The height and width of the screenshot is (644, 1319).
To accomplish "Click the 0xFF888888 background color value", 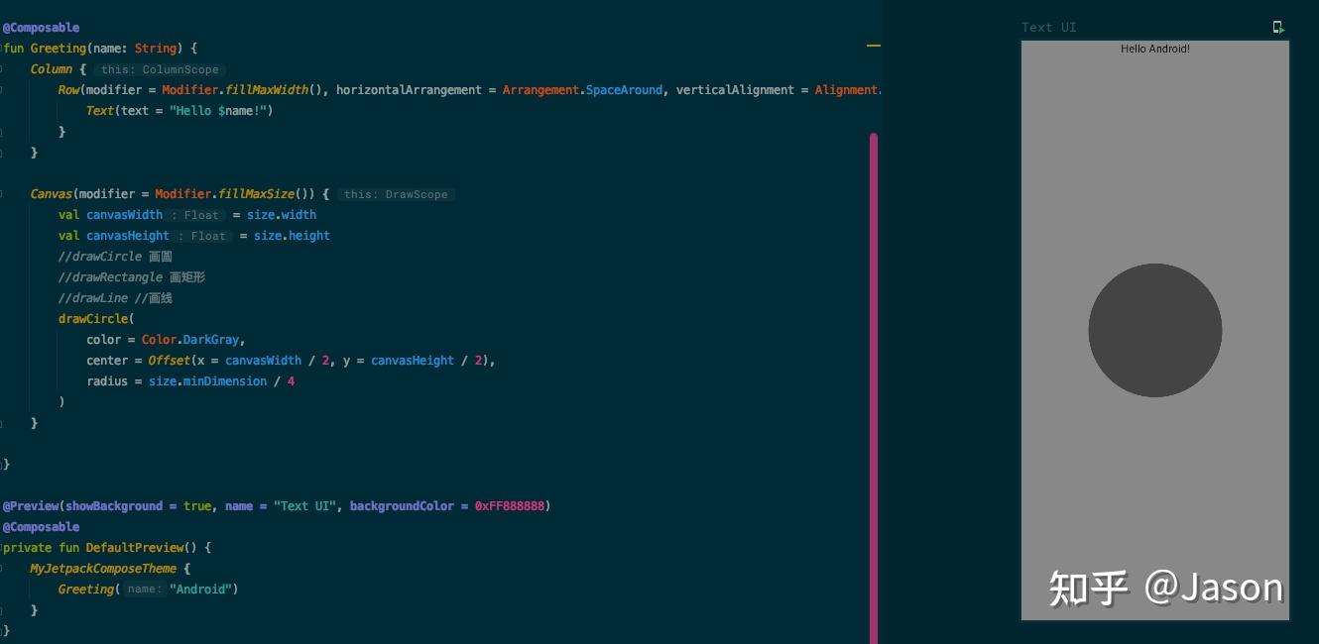I will tap(510, 506).
